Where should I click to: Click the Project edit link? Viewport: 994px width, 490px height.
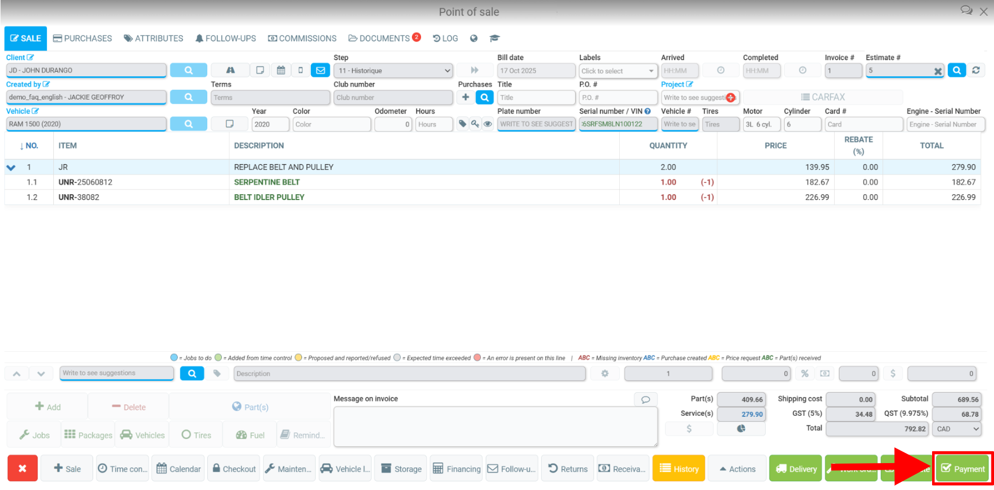pyautogui.click(x=677, y=84)
